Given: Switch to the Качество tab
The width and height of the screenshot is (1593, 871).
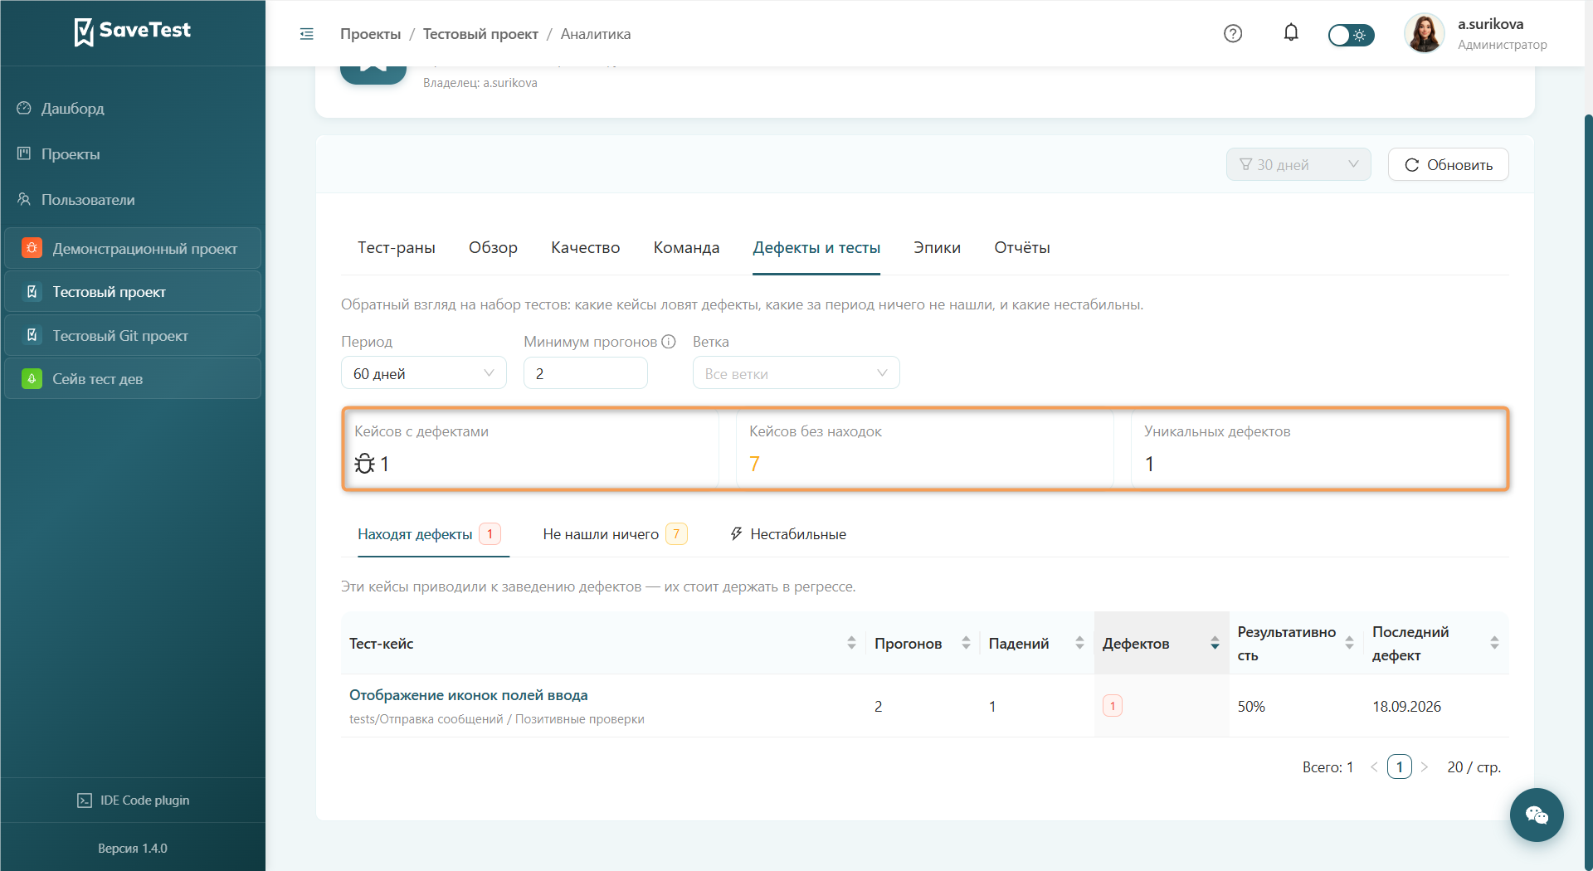Looking at the screenshot, I should (585, 247).
